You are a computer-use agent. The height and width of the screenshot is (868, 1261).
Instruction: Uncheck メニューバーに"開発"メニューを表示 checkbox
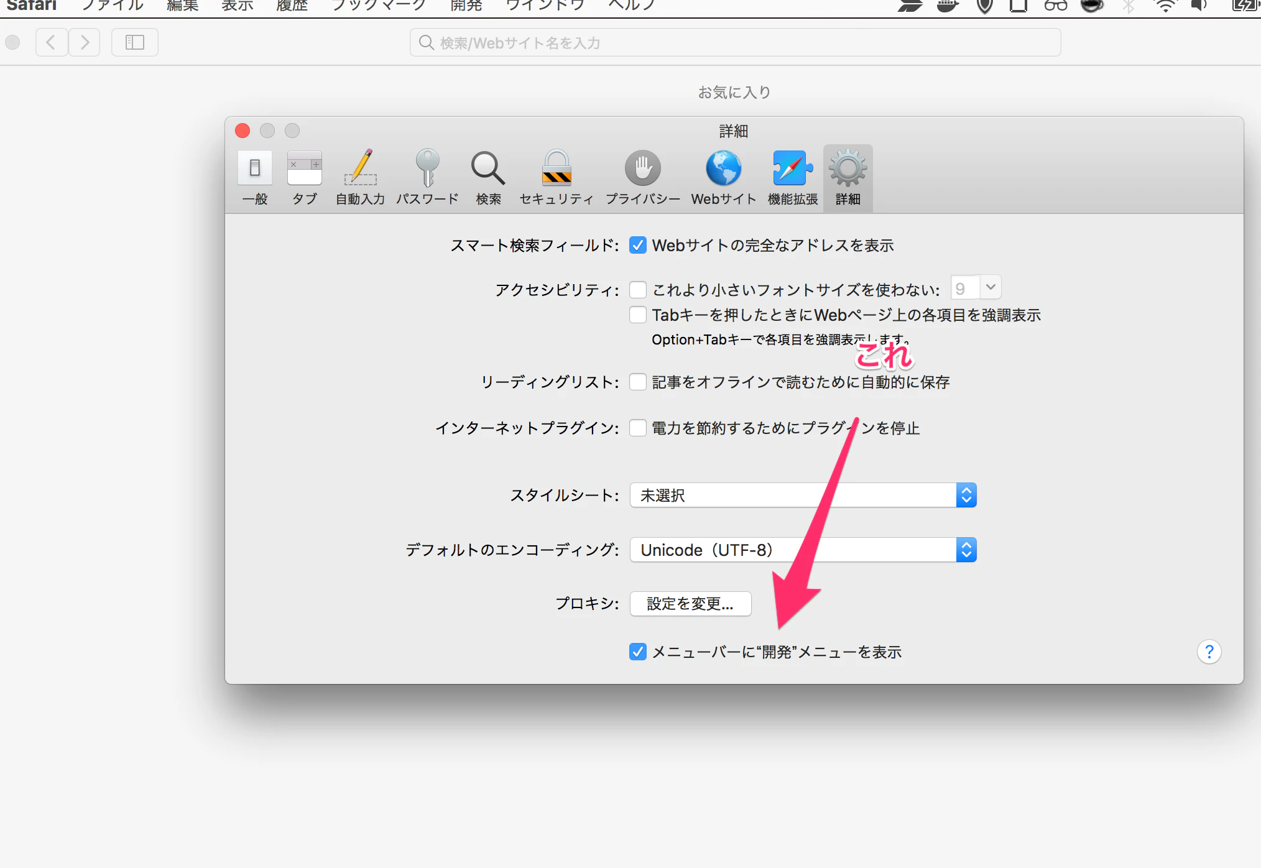point(638,652)
